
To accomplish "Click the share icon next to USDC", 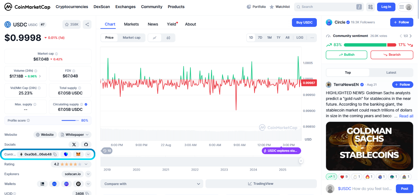I will click(x=87, y=24).
